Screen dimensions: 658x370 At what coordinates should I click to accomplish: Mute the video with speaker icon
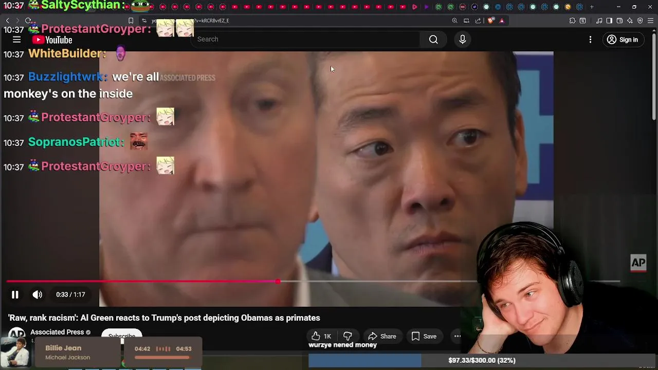coord(37,294)
